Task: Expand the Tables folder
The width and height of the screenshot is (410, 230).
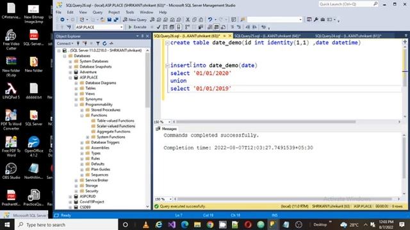Action: [76, 88]
